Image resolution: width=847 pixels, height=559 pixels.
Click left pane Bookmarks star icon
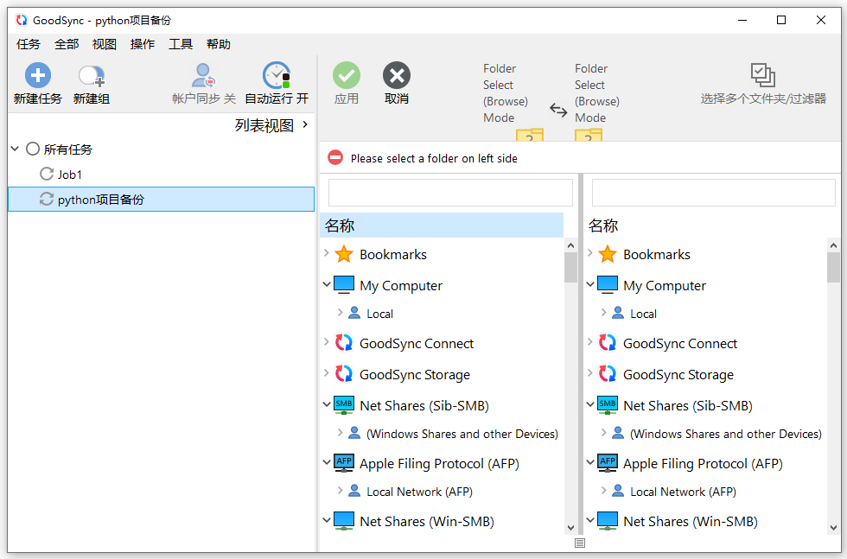tap(344, 254)
